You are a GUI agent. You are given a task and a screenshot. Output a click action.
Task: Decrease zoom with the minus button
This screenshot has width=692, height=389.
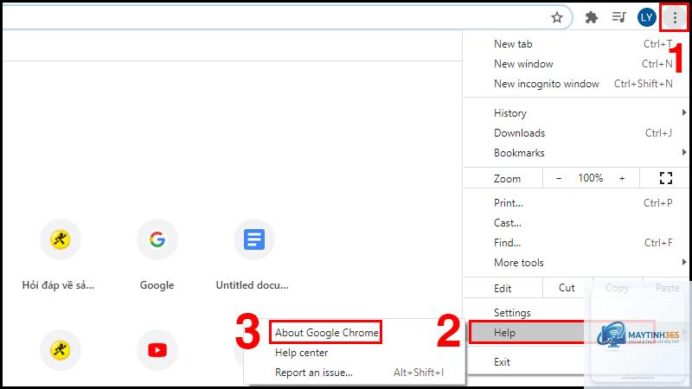pyautogui.click(x=559, y=178)
